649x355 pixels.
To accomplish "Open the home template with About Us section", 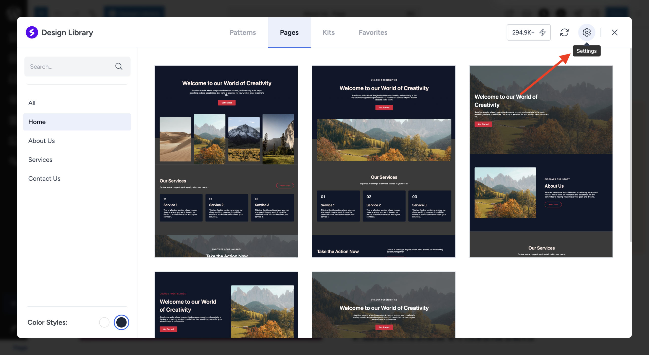I will [x=541, y=162].
